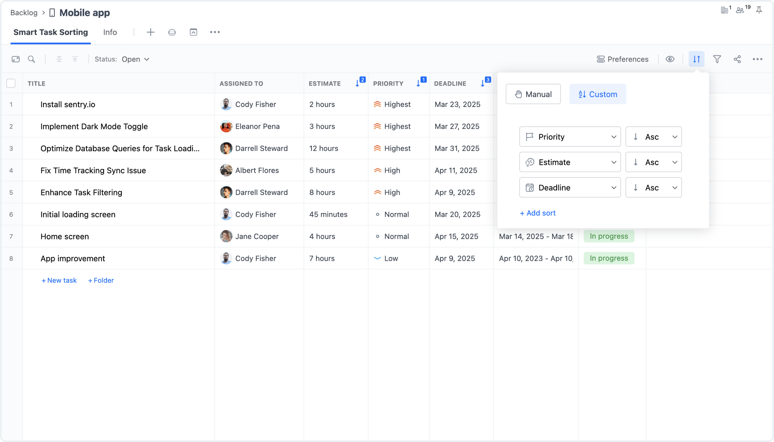Click the Estimate column header
The image size is (774, 442).
point(325,83)
